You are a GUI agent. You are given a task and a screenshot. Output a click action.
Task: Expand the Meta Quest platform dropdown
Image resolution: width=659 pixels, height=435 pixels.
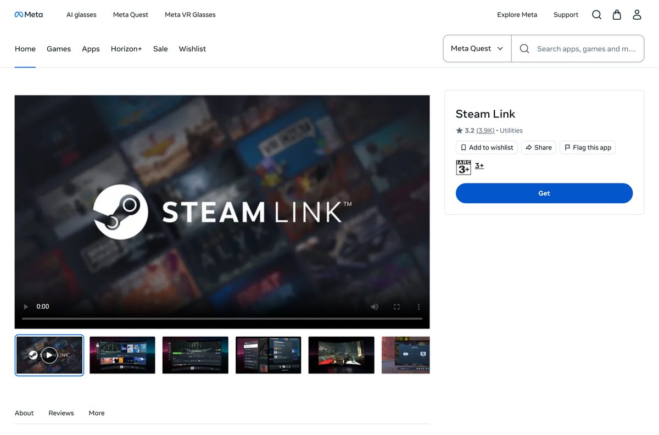[477, 49]
